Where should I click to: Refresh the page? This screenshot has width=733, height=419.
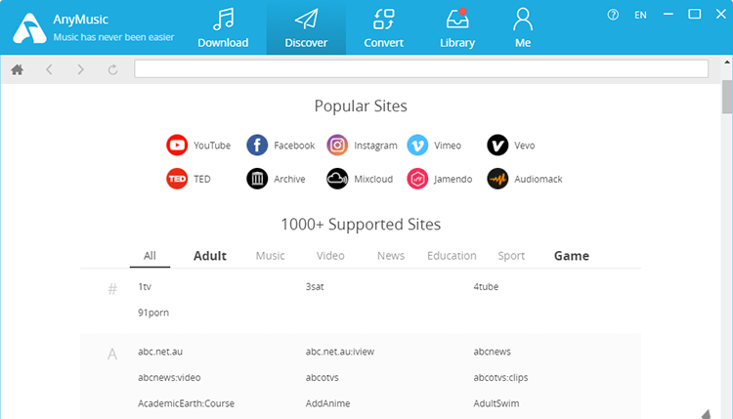112,69
